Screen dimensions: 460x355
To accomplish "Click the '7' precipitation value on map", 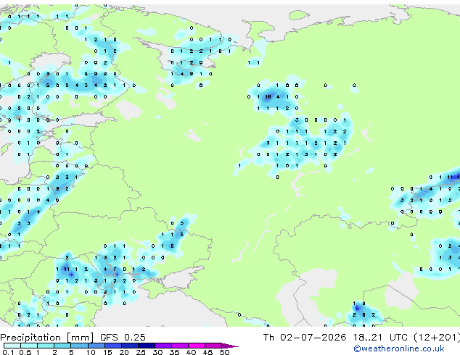I will tap(115, 269).
